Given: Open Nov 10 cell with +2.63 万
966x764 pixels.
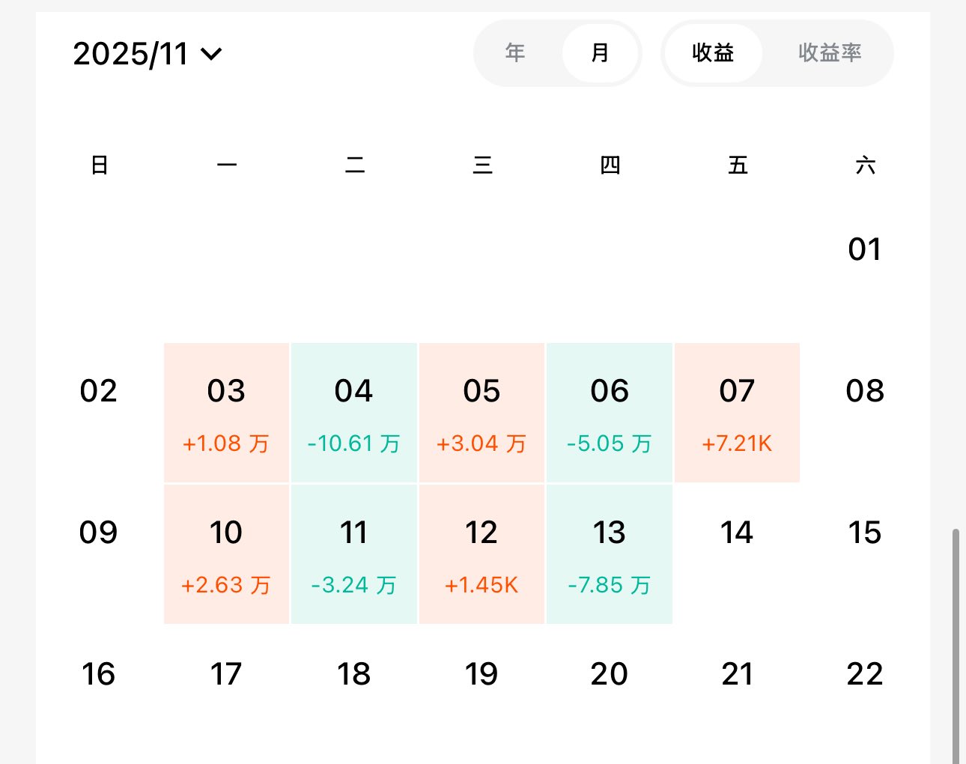Looking at the screenshot, I should pos(226,554).
